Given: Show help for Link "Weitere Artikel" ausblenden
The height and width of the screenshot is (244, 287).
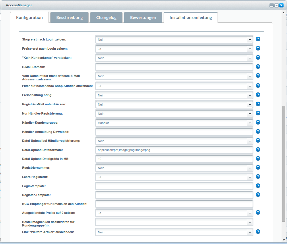Looking at the screenshot, I should pyautogui.click(x=258, y=232).
